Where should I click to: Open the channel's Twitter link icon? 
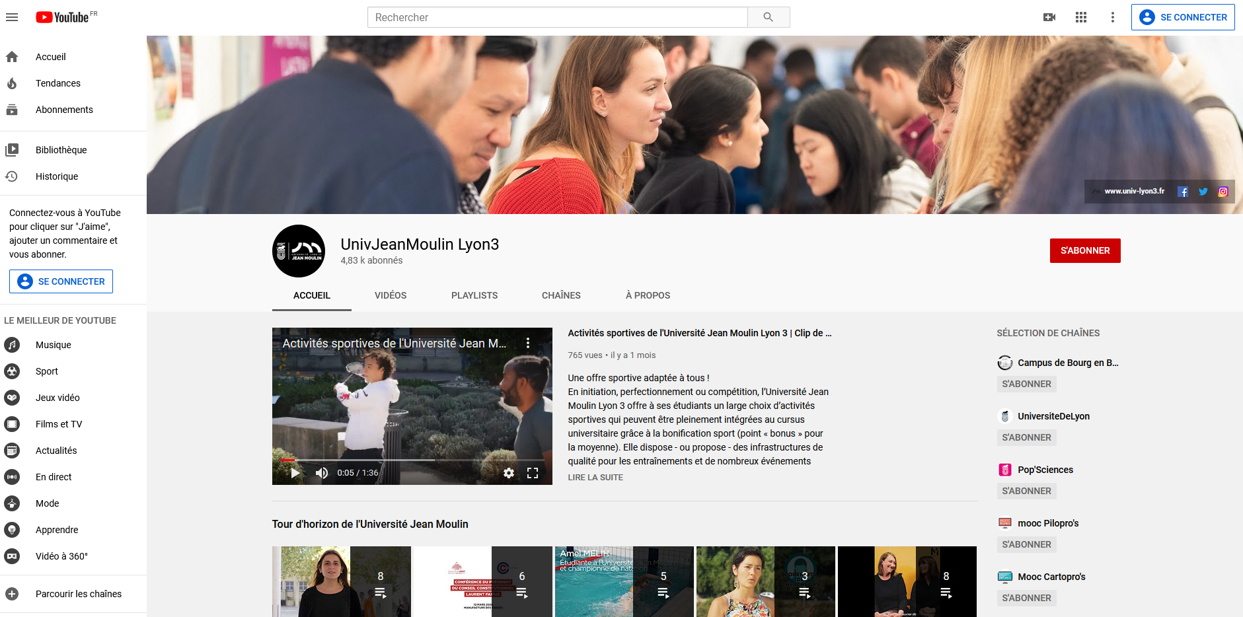pos(1203,192)
